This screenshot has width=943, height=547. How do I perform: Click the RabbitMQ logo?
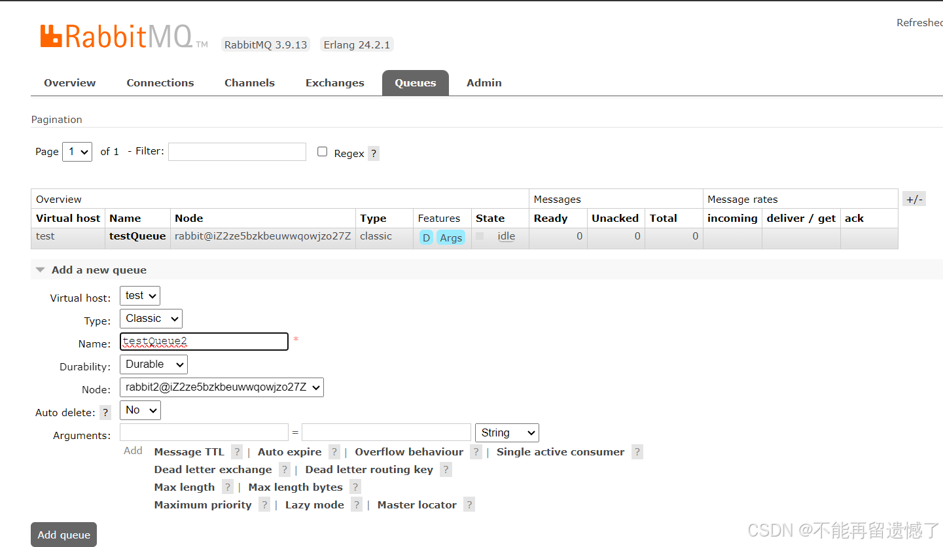(x=124, y=37)
